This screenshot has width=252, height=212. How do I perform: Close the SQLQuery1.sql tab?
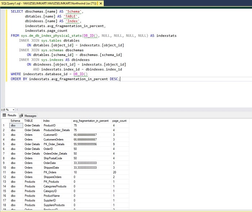point(101,3)
